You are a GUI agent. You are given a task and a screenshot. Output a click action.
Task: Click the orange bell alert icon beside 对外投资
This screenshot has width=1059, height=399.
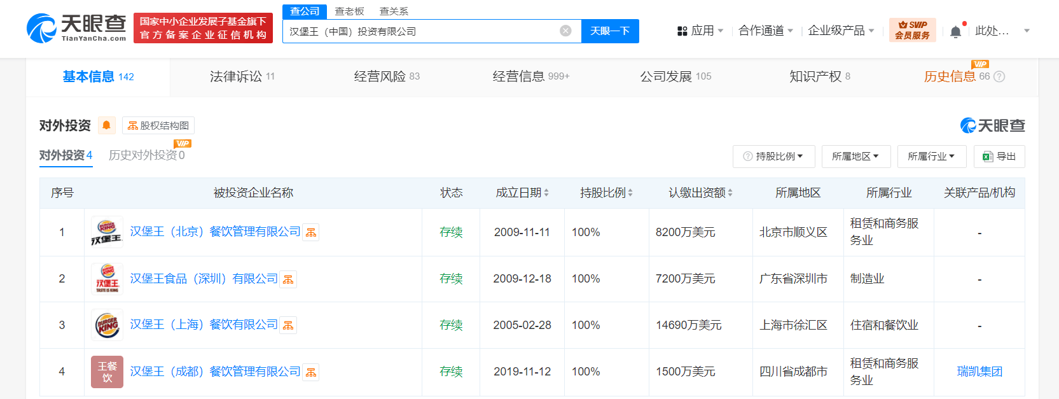[x=107, y=125]
